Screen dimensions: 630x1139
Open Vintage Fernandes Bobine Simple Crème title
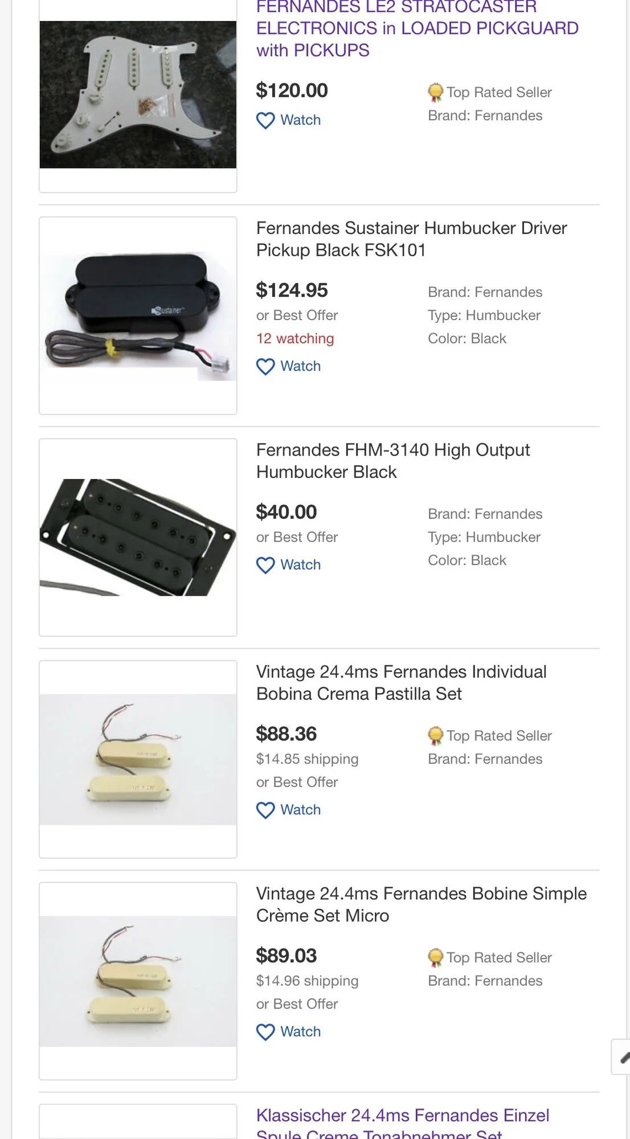pos(421,904)
